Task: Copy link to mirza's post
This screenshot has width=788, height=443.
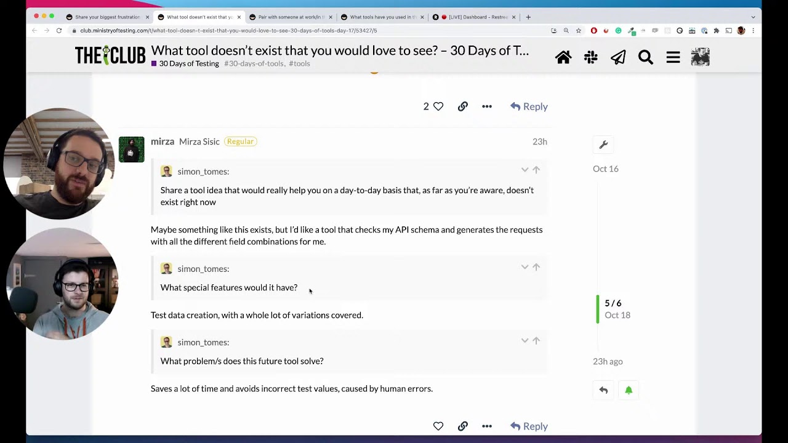Action: point(463,426)
